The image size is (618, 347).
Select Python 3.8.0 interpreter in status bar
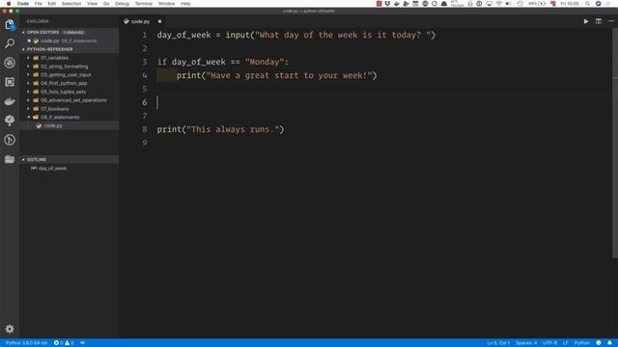coord(26,343)
